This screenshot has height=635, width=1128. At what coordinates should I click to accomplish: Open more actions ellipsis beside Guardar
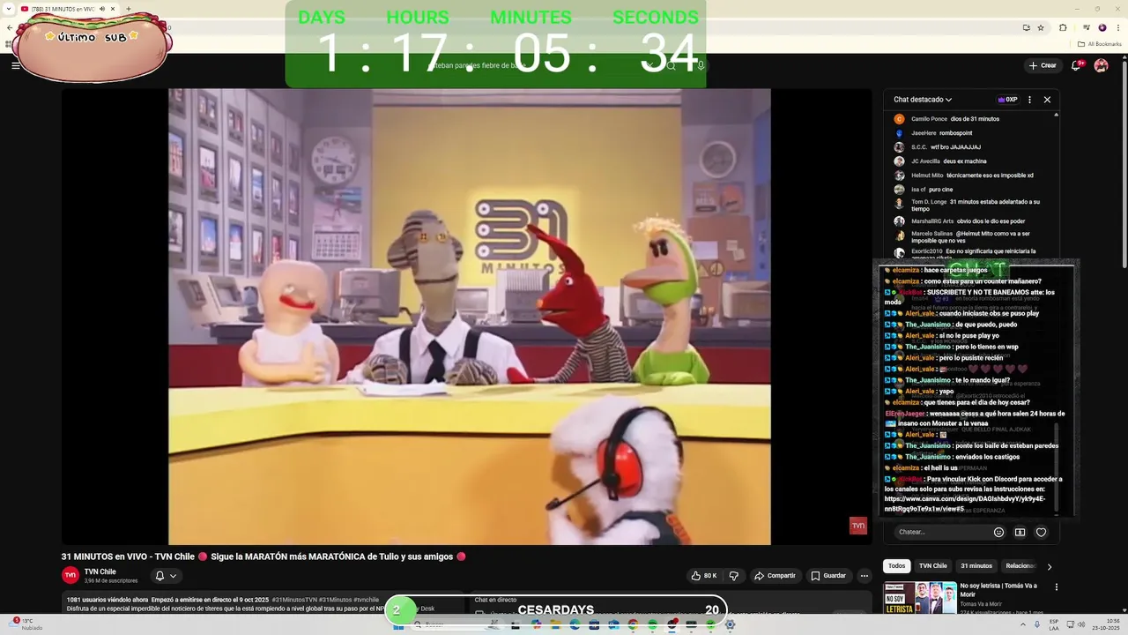point(865,576)
